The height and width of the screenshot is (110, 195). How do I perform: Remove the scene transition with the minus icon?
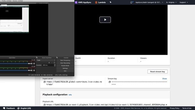click(x=52, y=63)
